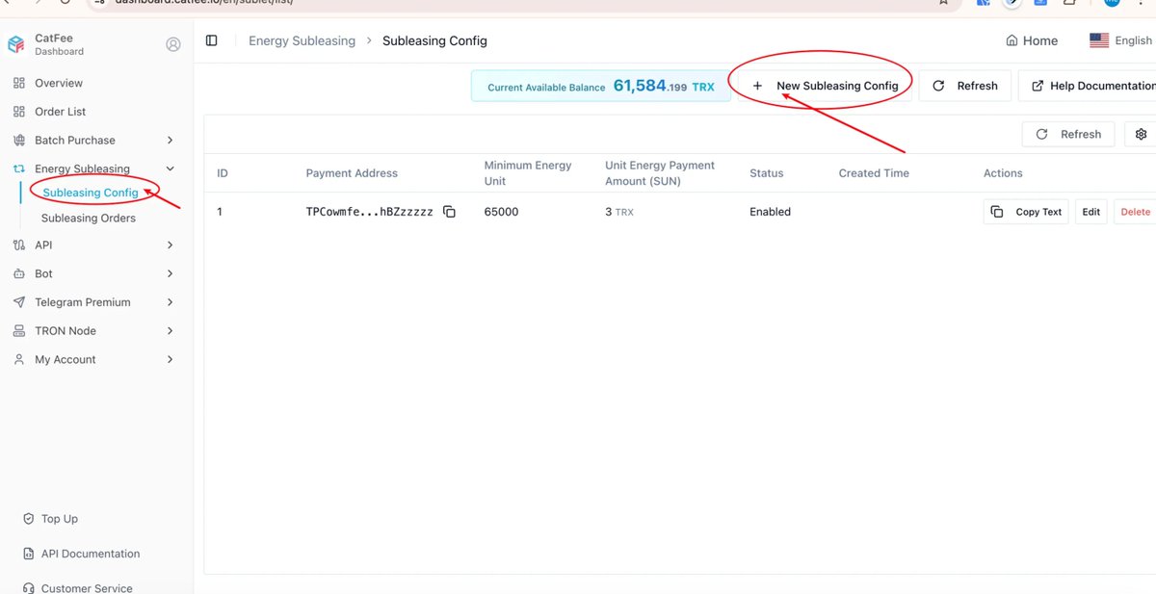Click Subleasing Config breadcrumb text

[434, 40]
